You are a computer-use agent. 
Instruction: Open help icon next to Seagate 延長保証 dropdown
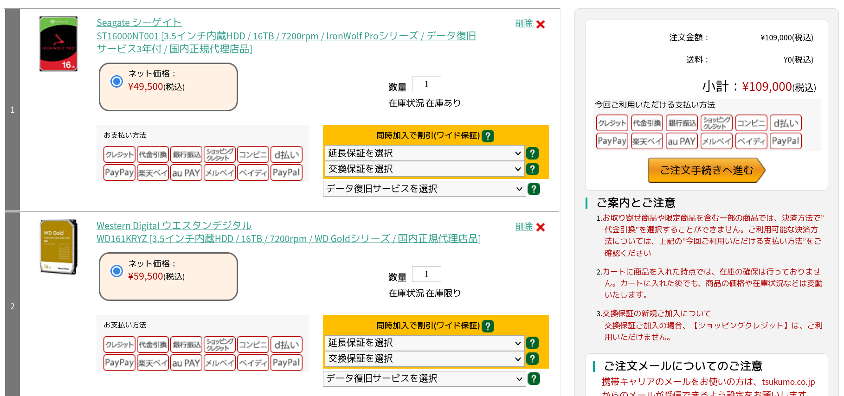[533, 153]
